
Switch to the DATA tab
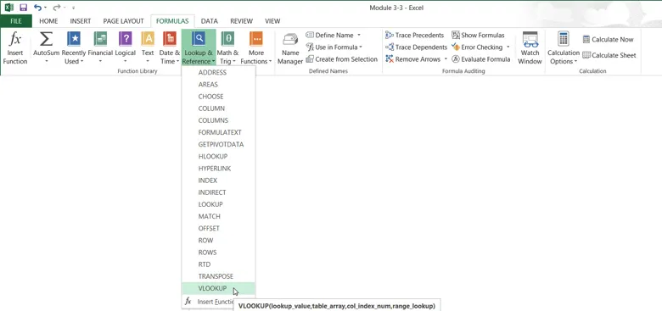point(210,21)
